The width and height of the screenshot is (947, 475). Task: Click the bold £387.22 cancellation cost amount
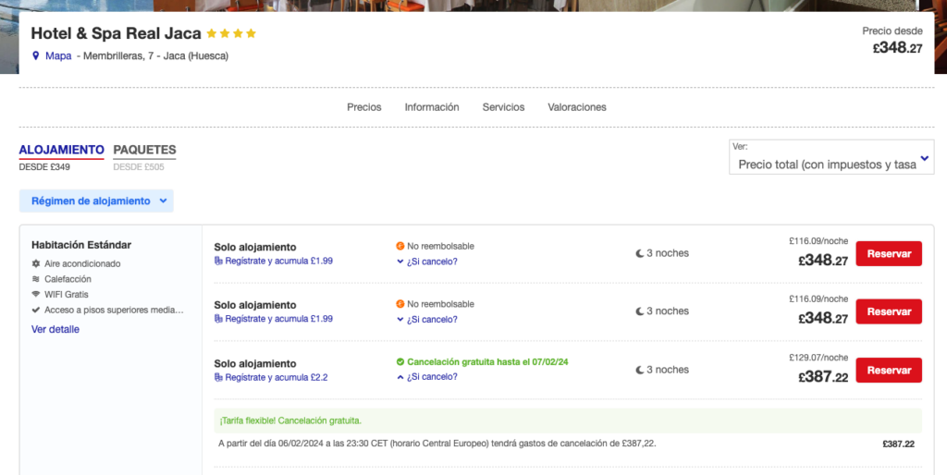click(x=898, y=444)
